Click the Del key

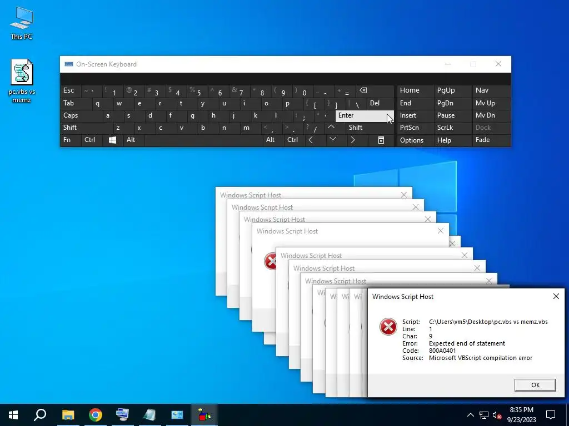click(380, 103)
